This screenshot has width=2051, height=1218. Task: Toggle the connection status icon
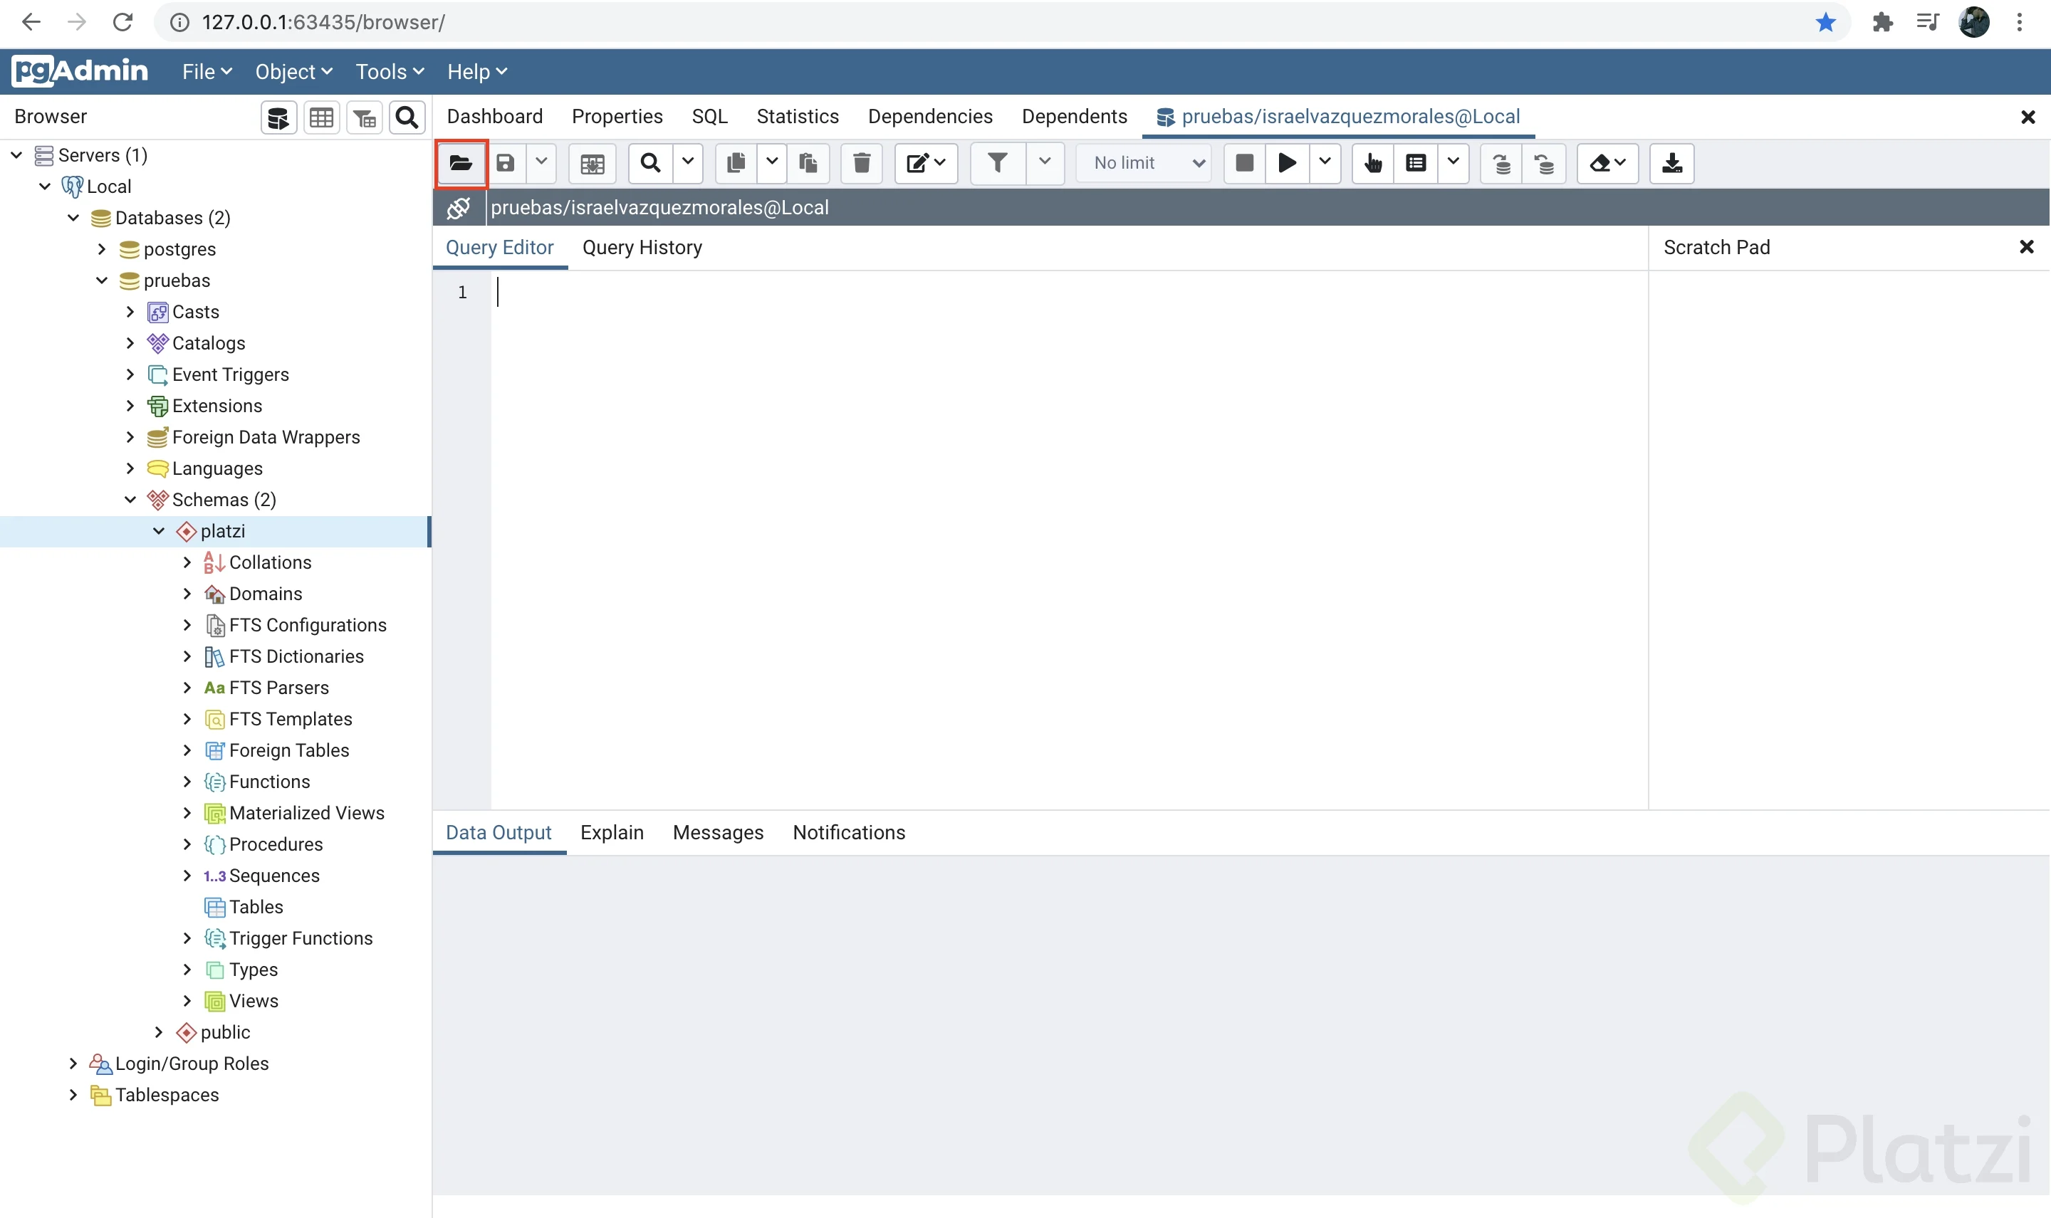[458, 209]
